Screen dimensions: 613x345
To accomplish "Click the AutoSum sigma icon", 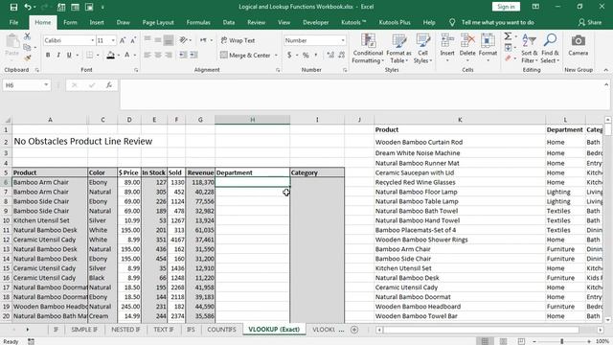I will [508, 36].
